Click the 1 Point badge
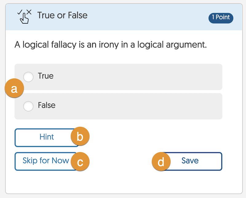 tap(220, 18)
